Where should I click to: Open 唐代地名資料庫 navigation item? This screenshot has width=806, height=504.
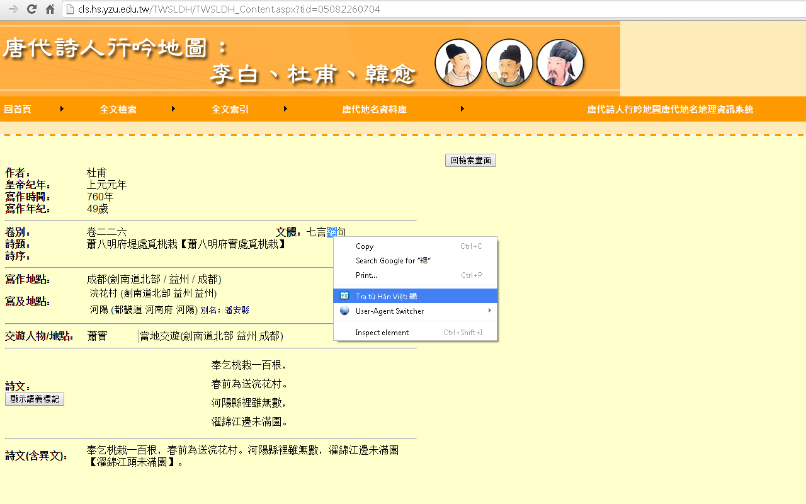(375, 110)
